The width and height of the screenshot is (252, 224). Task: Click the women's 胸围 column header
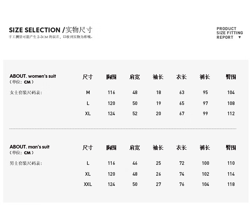pos(111,77)
